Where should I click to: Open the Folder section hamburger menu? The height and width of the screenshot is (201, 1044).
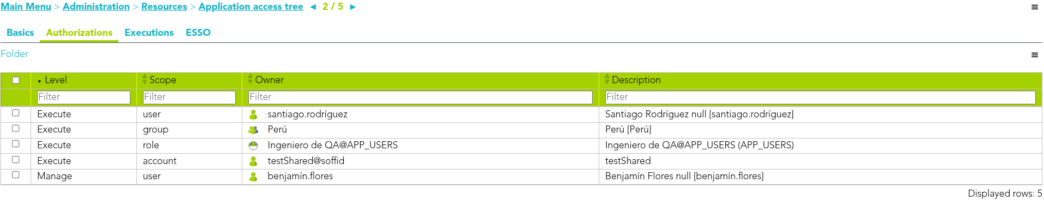click(1035, 55)
